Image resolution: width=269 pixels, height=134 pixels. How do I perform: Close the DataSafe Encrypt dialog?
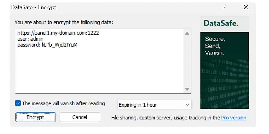pyautogui.click(x=246, y=7)
